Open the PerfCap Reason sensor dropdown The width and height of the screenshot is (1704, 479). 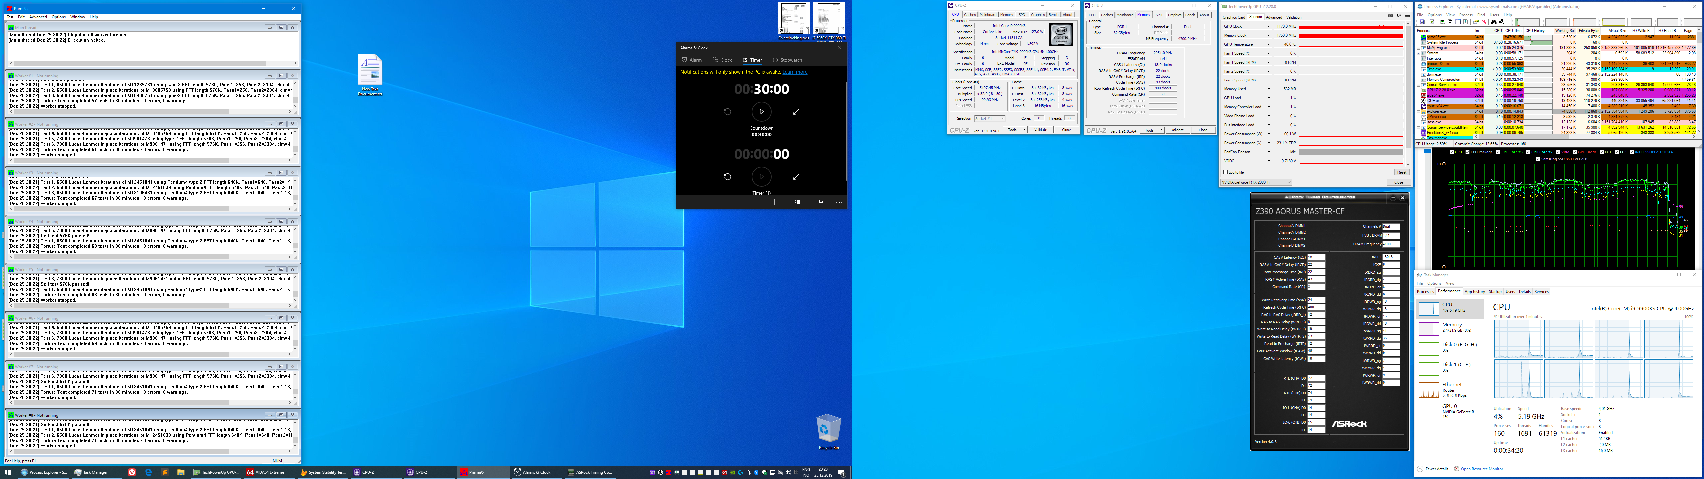1269,151
